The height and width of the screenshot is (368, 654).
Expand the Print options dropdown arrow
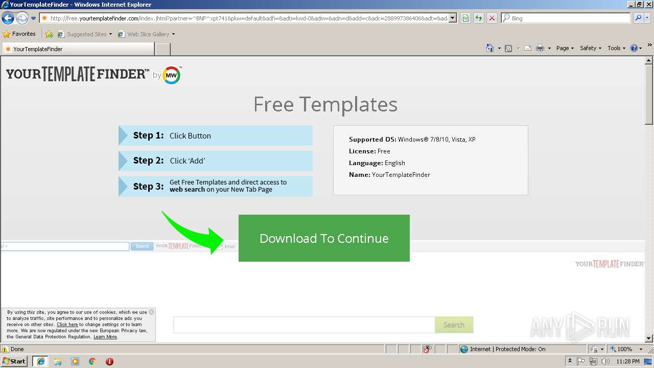549,48
